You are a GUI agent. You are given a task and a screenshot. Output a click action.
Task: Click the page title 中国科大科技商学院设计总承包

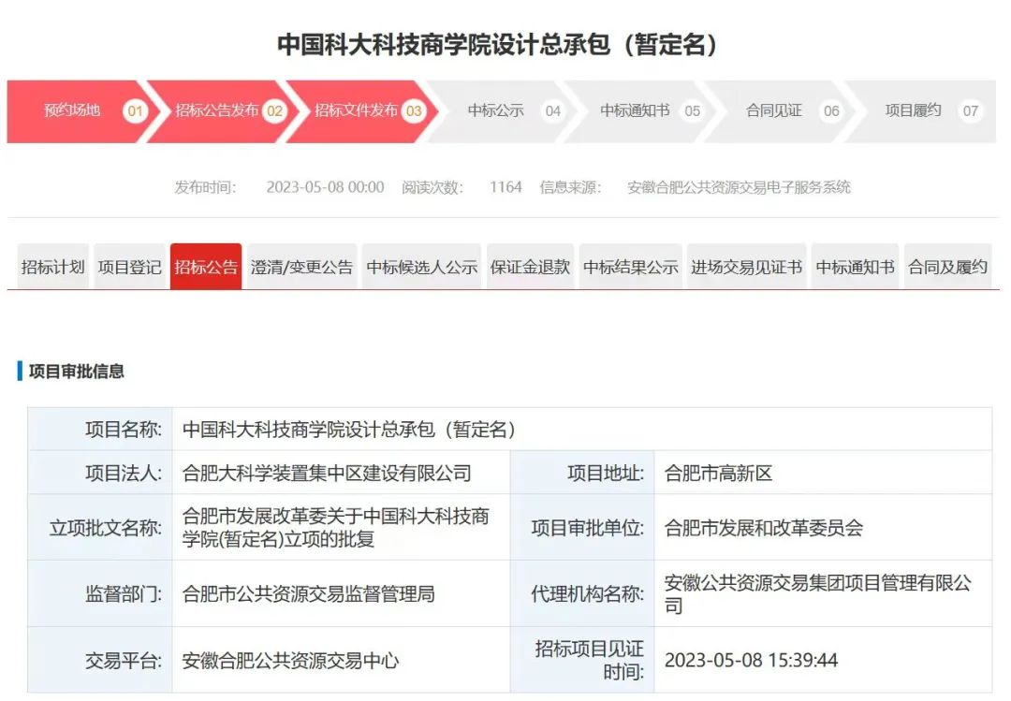pyautogui.click(x=497, y=45)
